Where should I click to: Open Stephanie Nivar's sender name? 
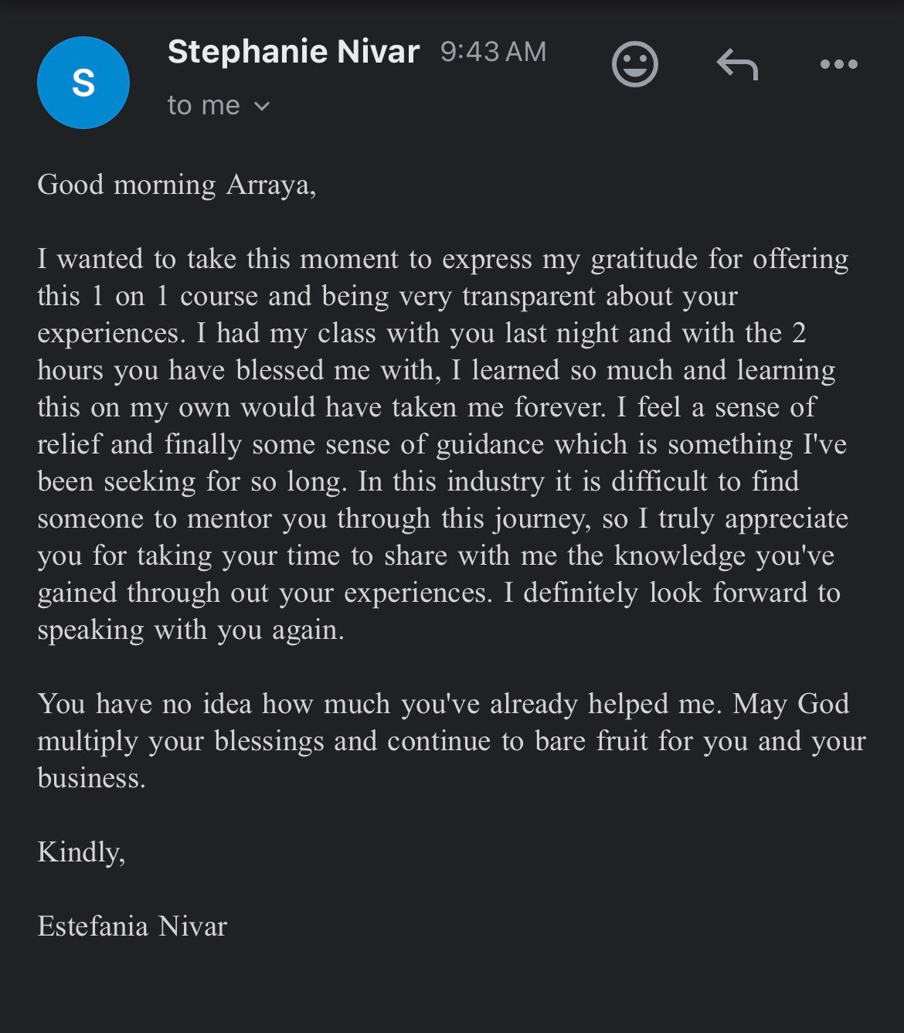[294, 52]
